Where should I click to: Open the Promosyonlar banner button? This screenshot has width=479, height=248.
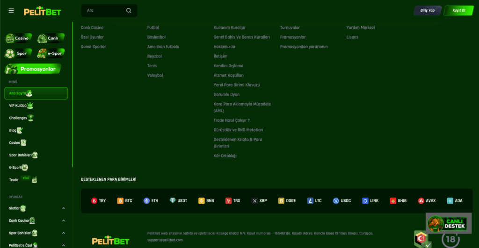[x=33, y=69]
